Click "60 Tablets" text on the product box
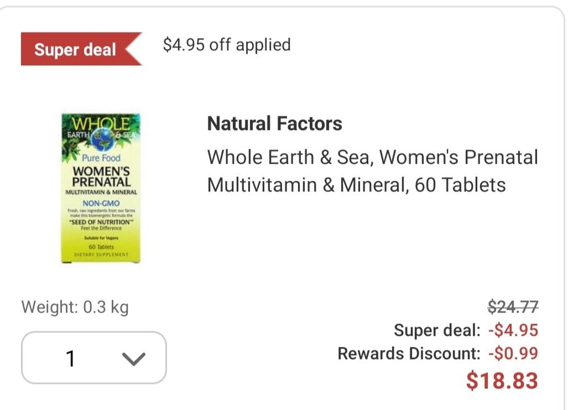Screen dimensions: 578x410 click(101, 247)
